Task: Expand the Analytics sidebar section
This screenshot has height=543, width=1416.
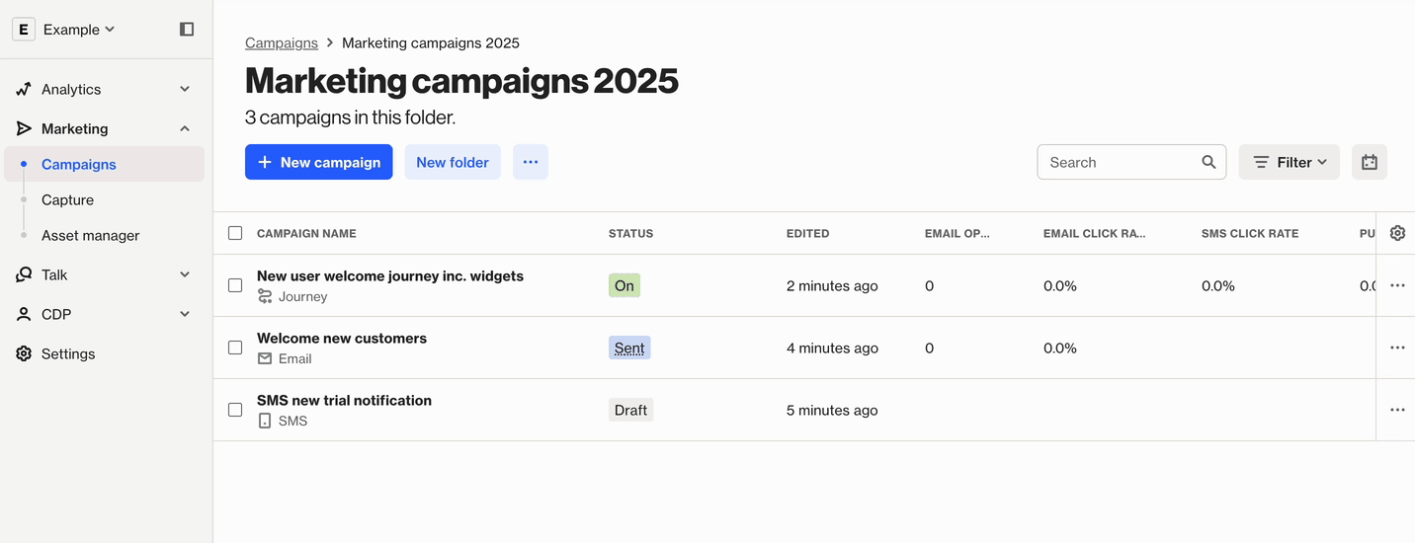Action: click(x=185, y=89)
